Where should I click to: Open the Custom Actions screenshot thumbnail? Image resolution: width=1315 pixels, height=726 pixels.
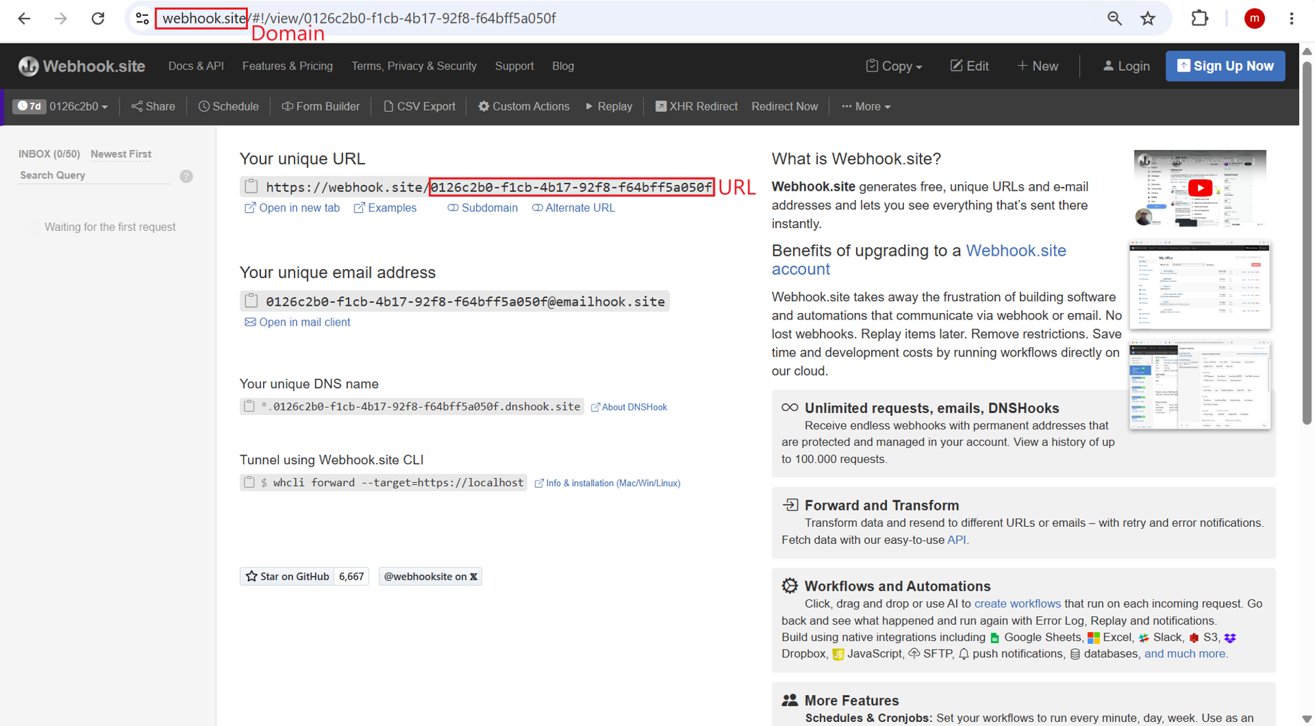1200,385
